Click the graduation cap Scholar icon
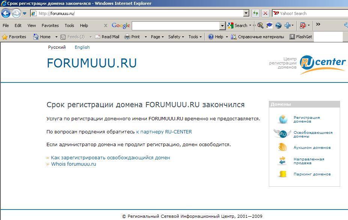The width and height of the screenshot is (348, 220). 270,25
